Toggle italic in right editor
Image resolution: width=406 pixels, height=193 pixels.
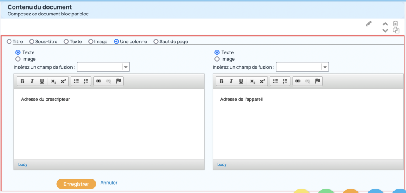coord(231,81)
